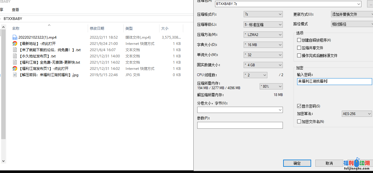Click the JPG icon next to the 解压密码 image
Screen dimensions: 373x173
(x=15, y=75)
